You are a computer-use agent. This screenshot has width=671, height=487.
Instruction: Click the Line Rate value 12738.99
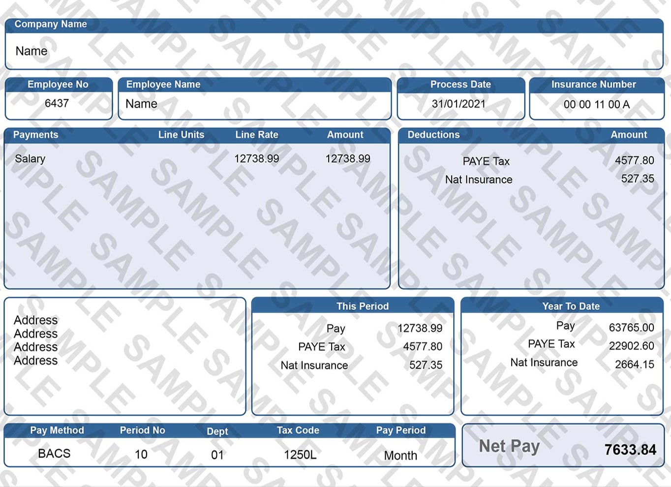point(257,158)
